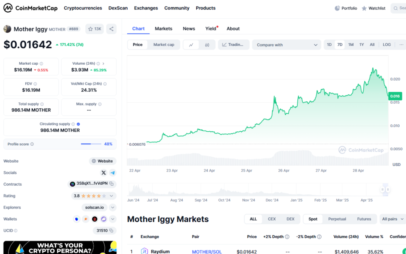Open the X (Twitter) social link
Image resolution: width=406 pixels, height=254 pixels.
pos(103,173)
